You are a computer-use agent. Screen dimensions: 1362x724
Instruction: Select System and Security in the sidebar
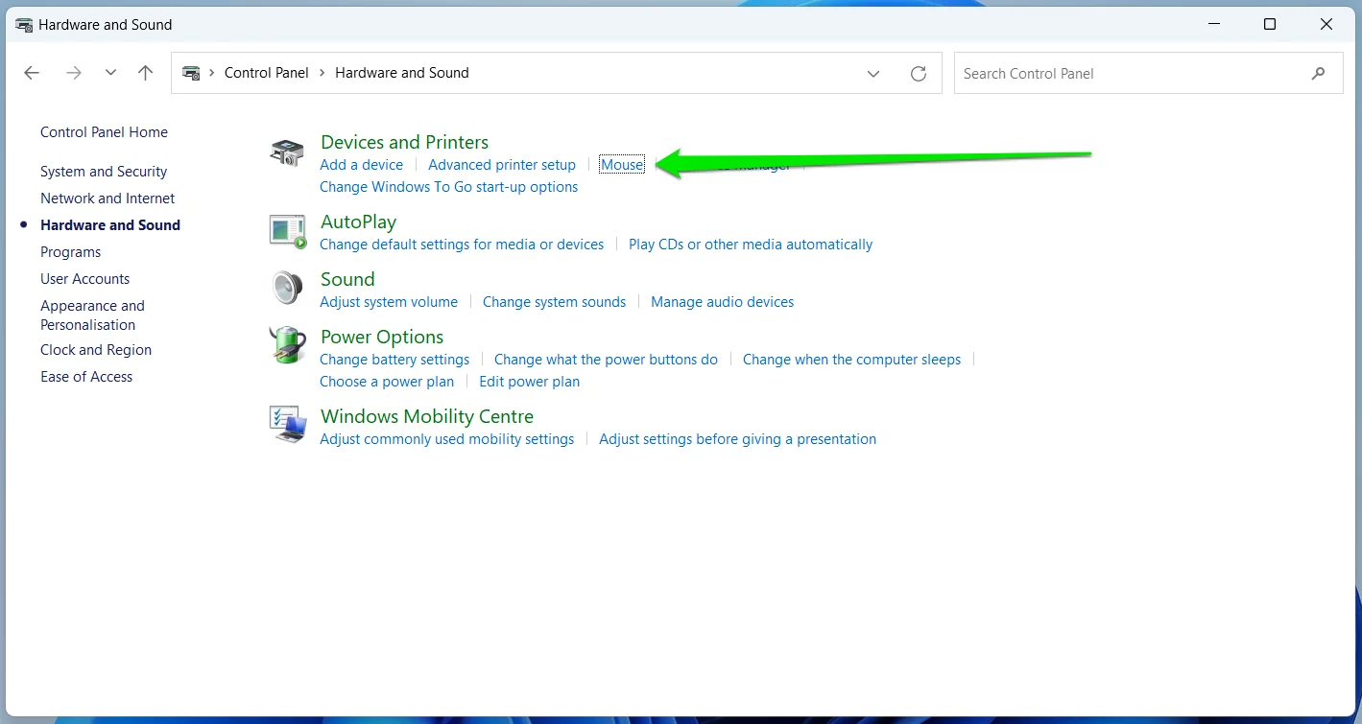click(103, 171)
